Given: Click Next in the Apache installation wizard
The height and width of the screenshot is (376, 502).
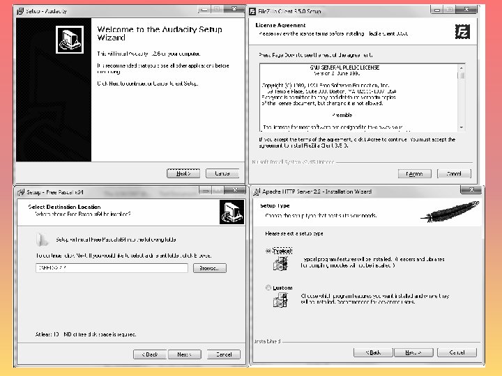Looking at the screenshot, I should [413, 352].
